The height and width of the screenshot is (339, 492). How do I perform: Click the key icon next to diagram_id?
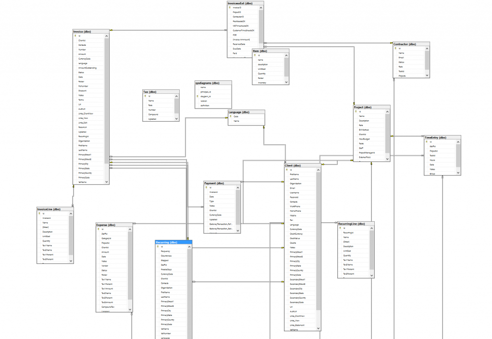tap(197, 96)
